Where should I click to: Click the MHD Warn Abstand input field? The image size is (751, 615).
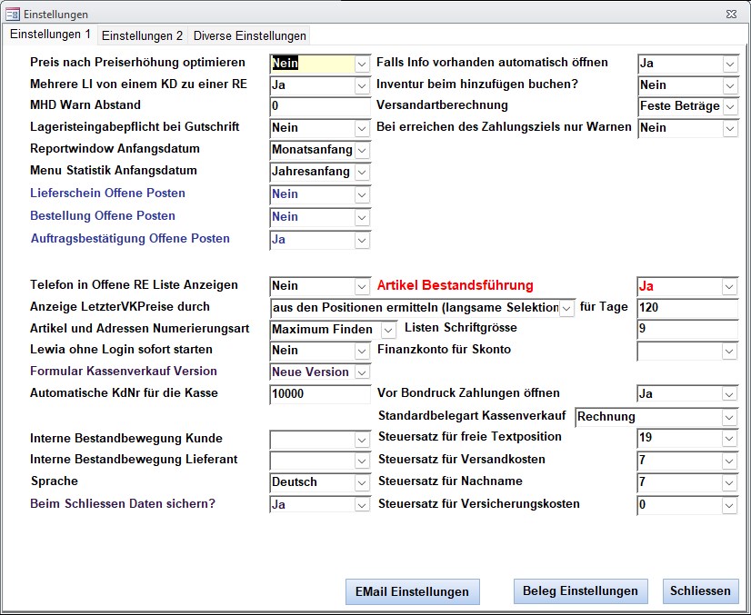tap(320, 106)
